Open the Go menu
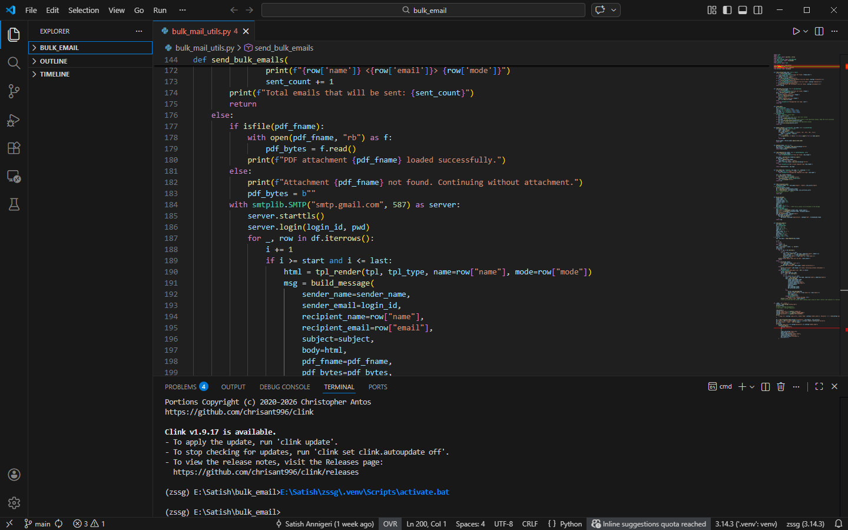The height and width of the screenshot is (530, 848). [139, 10]
